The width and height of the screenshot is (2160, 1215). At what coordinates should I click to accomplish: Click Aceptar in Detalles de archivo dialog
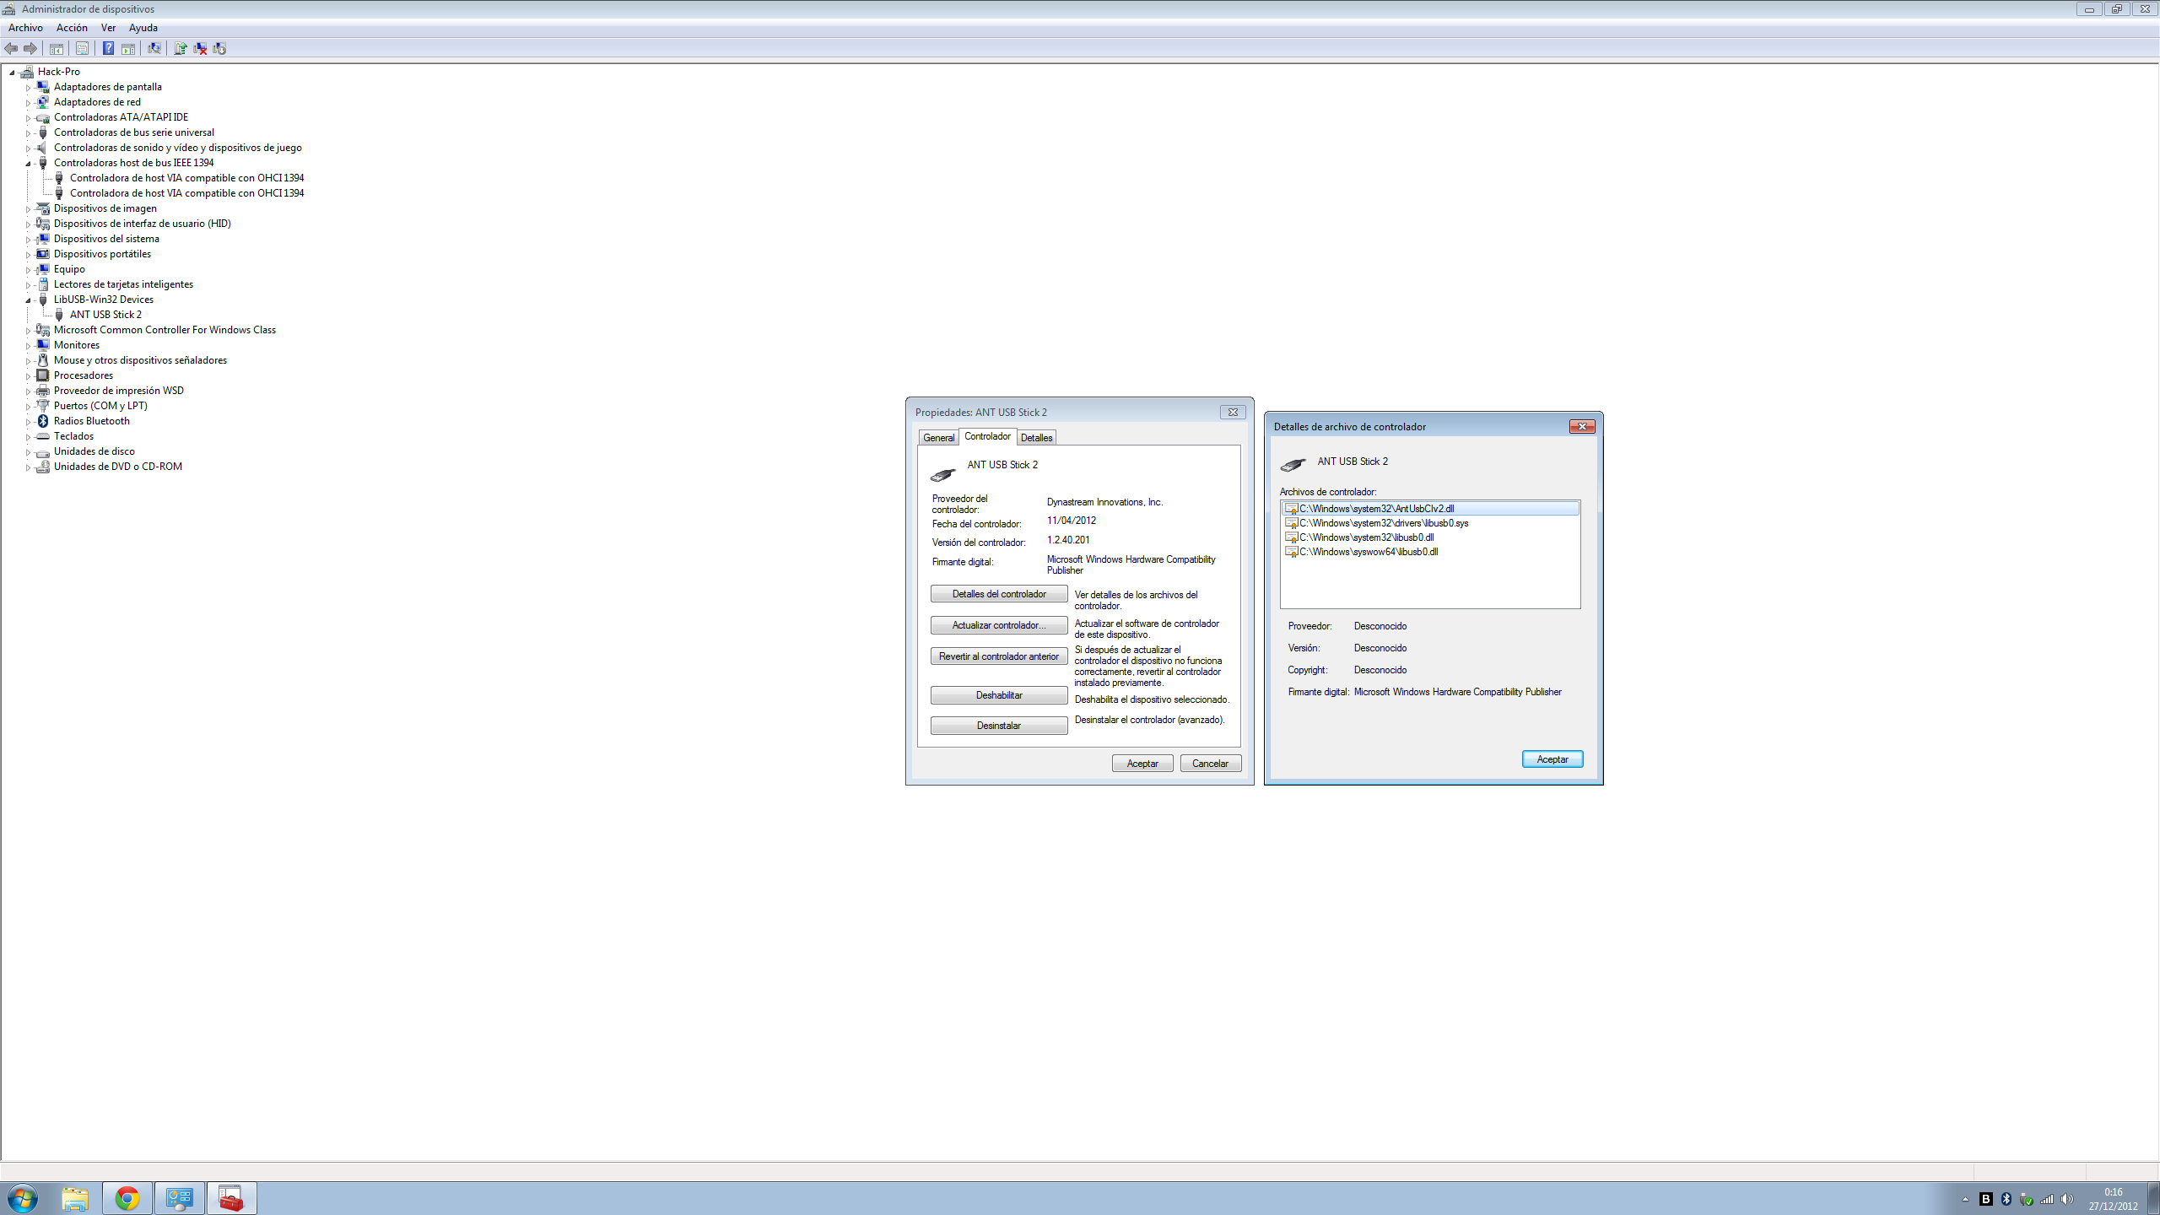(x=1552, y=759)
